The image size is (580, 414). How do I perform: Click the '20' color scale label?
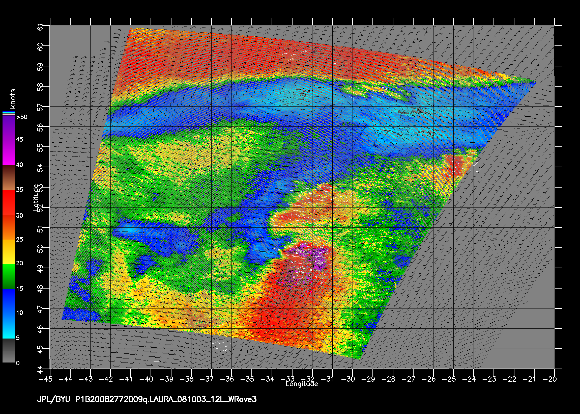[20, 263]
